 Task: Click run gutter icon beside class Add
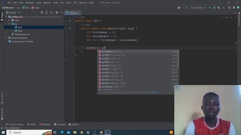click(x=70, y=21)
